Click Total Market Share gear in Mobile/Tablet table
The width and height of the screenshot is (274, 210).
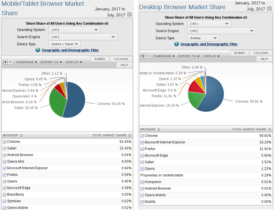(130, 135)
